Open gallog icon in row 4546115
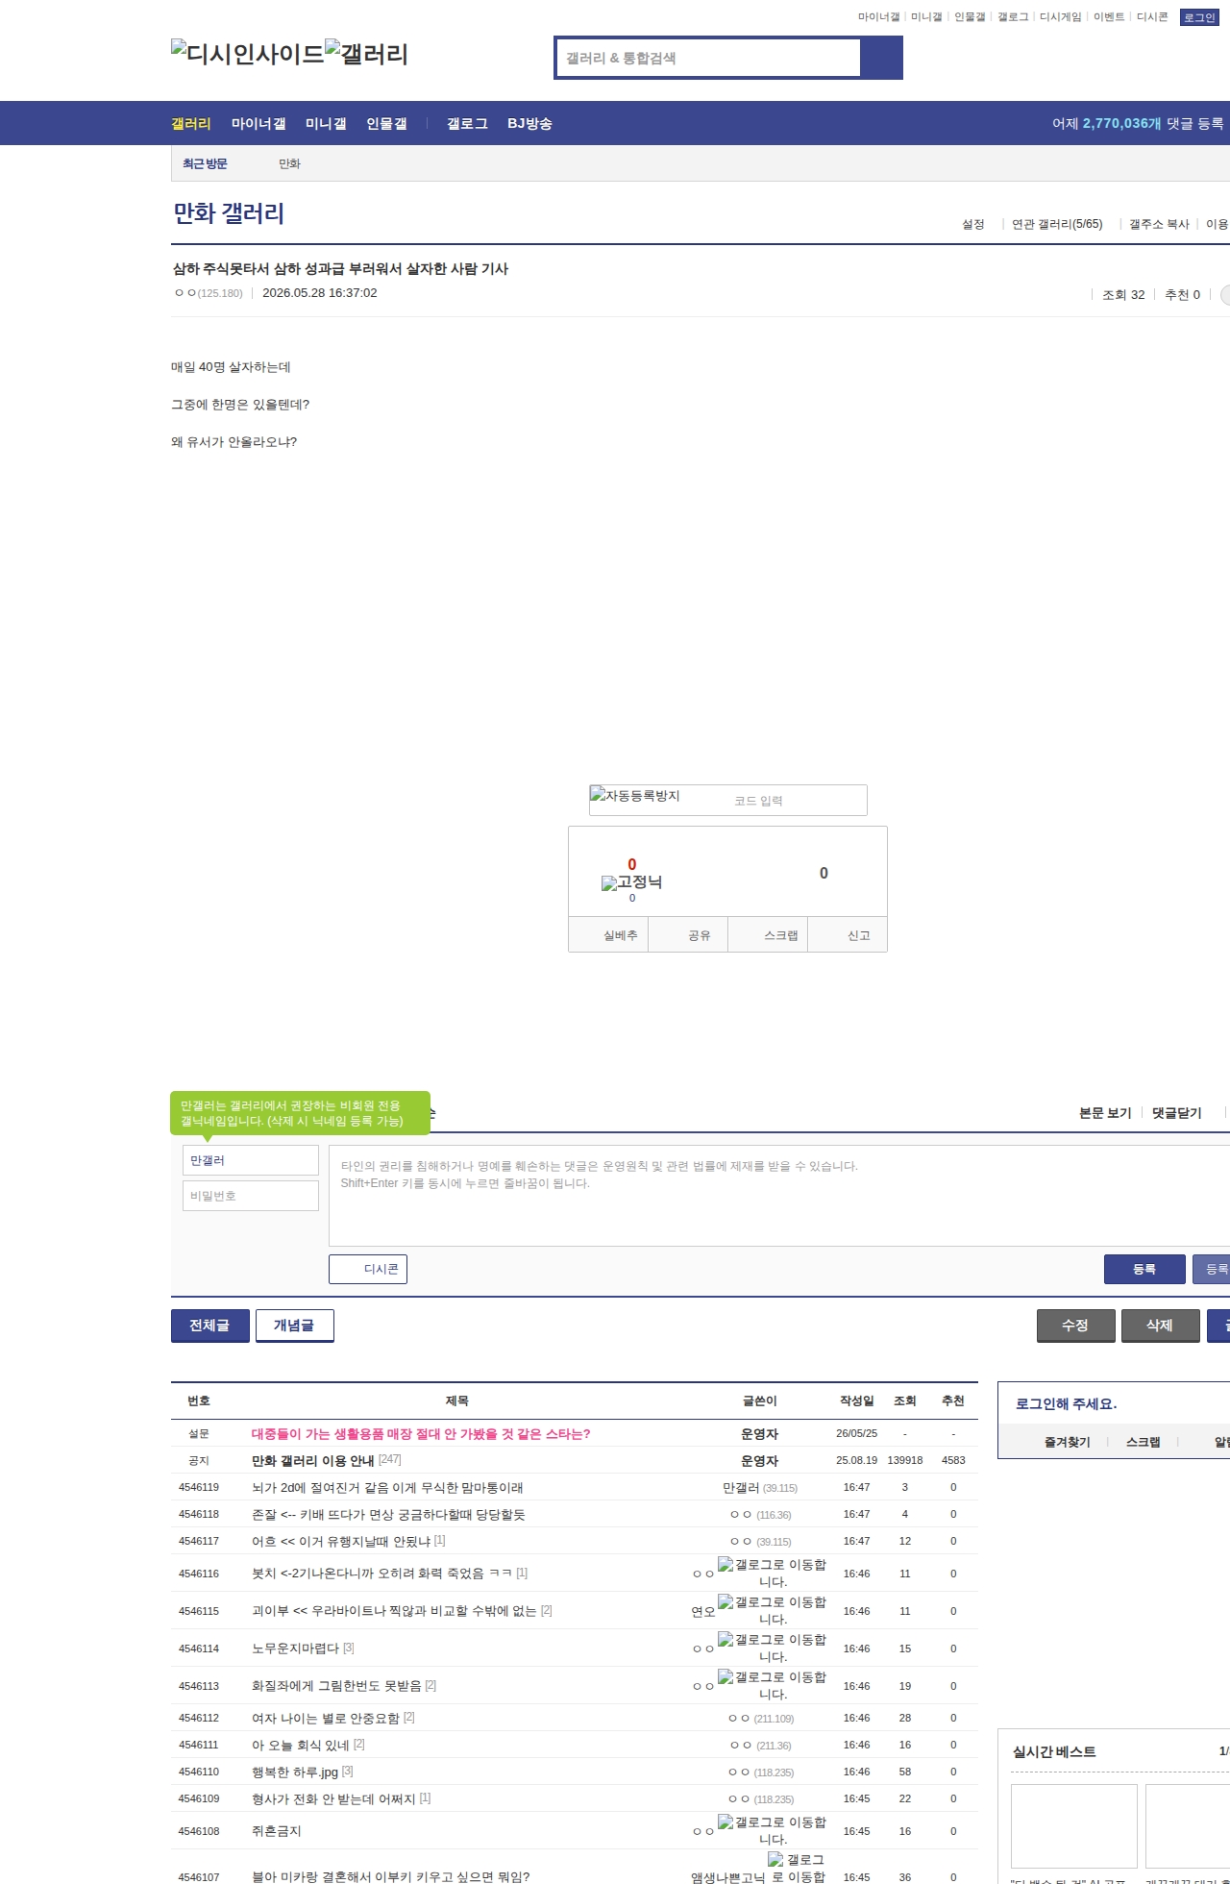Screen dimensions: 1230x1884 [773, 1611]
